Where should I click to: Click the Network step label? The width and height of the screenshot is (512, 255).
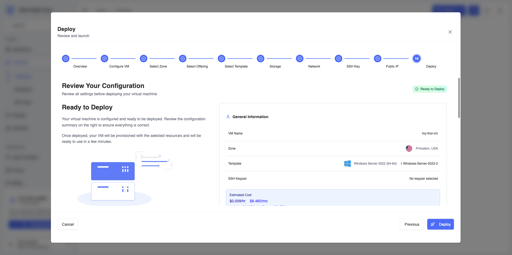pyautogui.click(x=314, y=66)
